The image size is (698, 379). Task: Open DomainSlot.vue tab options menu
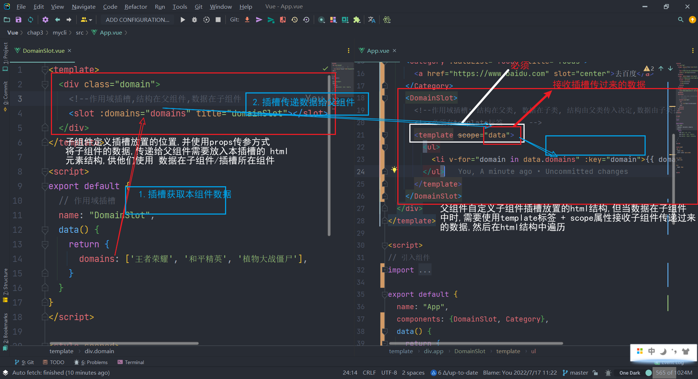pos(348,51)
